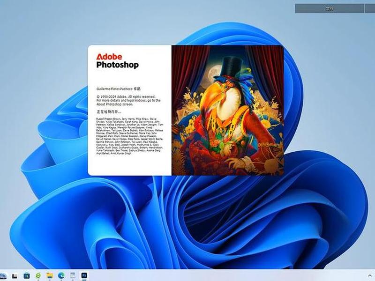Launch Microsoft Edge from the taskbar
375x281 pixels.
pyautogui.click(x=61, y=275)
